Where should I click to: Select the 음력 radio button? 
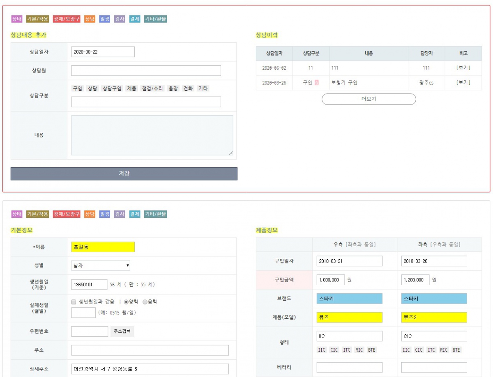pyautogui.click(x=145, y=302)
